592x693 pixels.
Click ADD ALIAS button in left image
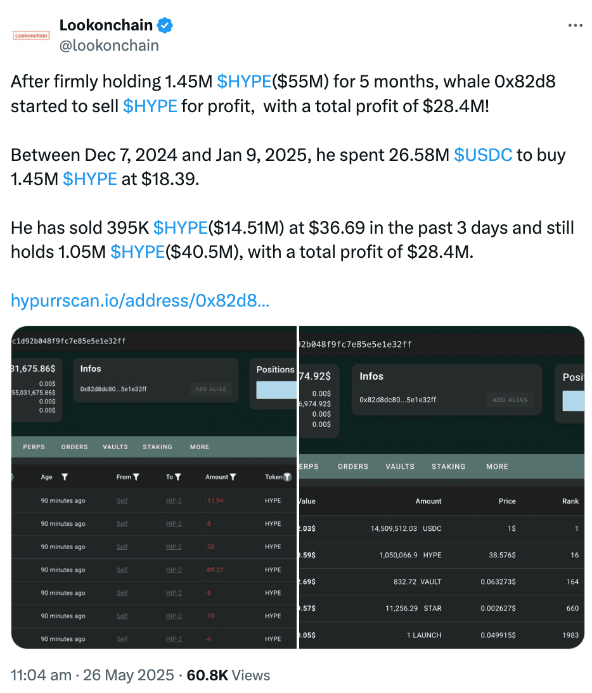coord(211,389)
